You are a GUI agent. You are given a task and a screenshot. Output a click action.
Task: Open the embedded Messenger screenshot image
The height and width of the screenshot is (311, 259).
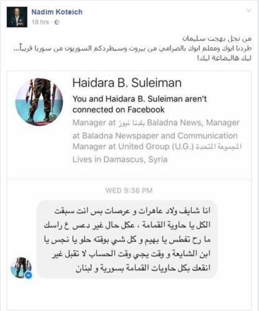point(129,190)
